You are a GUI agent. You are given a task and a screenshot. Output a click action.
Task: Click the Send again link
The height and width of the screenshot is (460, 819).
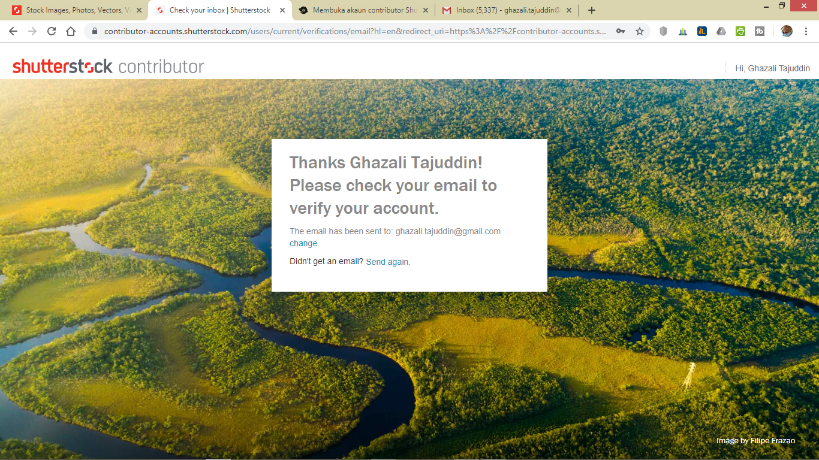point(387,262)
